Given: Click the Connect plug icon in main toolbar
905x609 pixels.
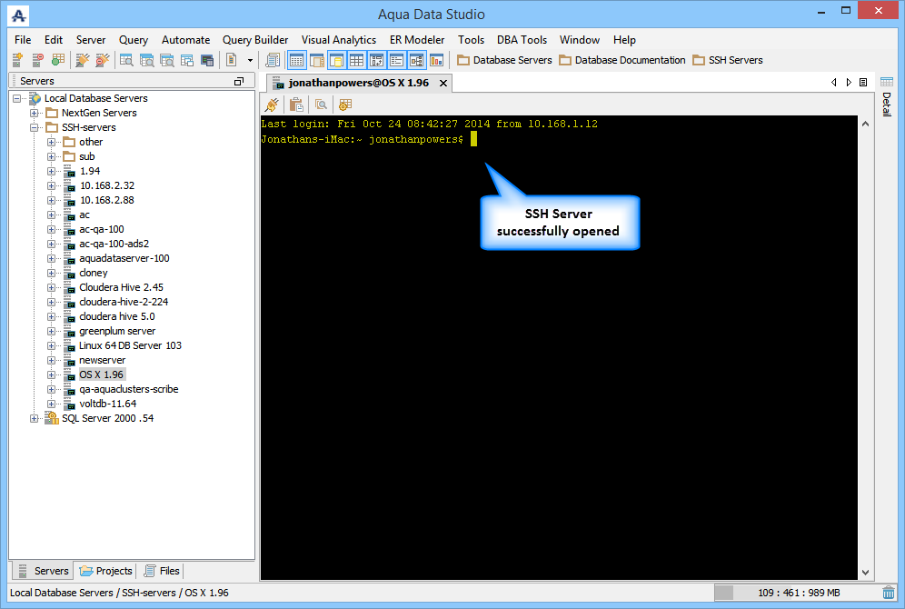Looking at the screenshot, I should click(83, 60).
